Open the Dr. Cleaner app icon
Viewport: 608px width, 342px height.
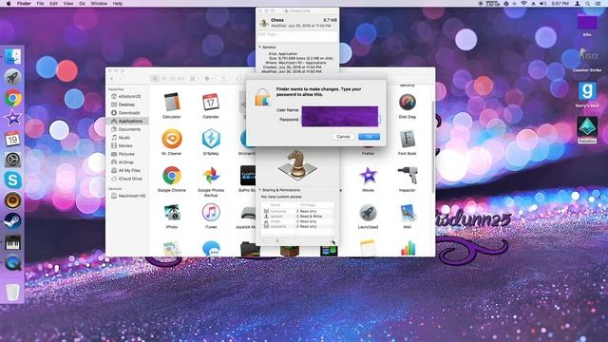point(171,139)
